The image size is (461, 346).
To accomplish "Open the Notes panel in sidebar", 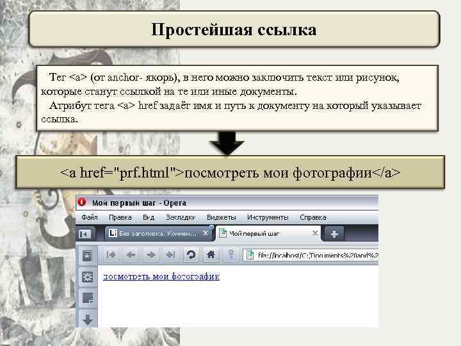I will coord(87,298).
